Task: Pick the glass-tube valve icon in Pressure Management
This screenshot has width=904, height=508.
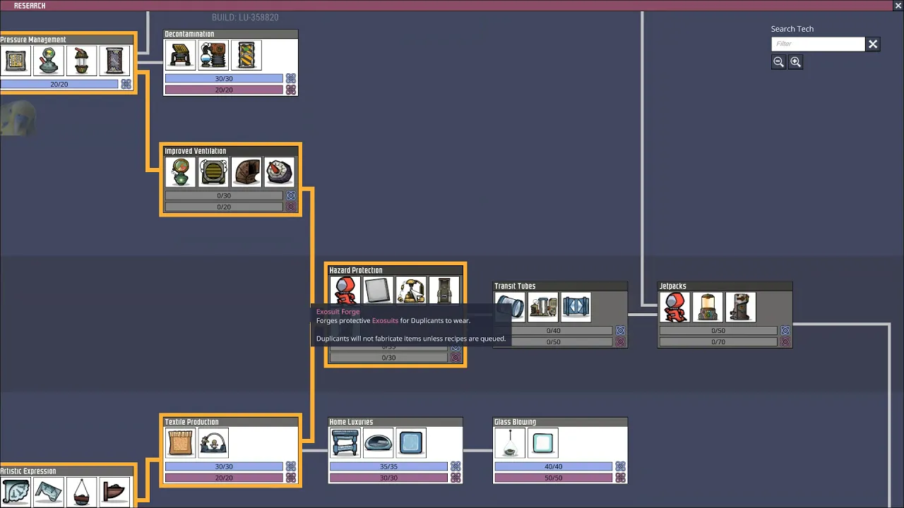Action: (x=82, y=61)
